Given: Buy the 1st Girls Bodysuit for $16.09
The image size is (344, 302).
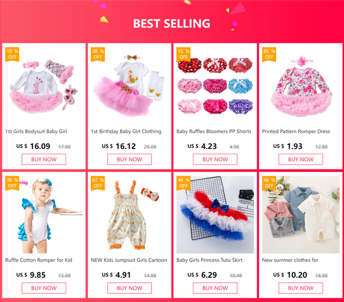Looking at the screenshot, I should pos(44,159).
